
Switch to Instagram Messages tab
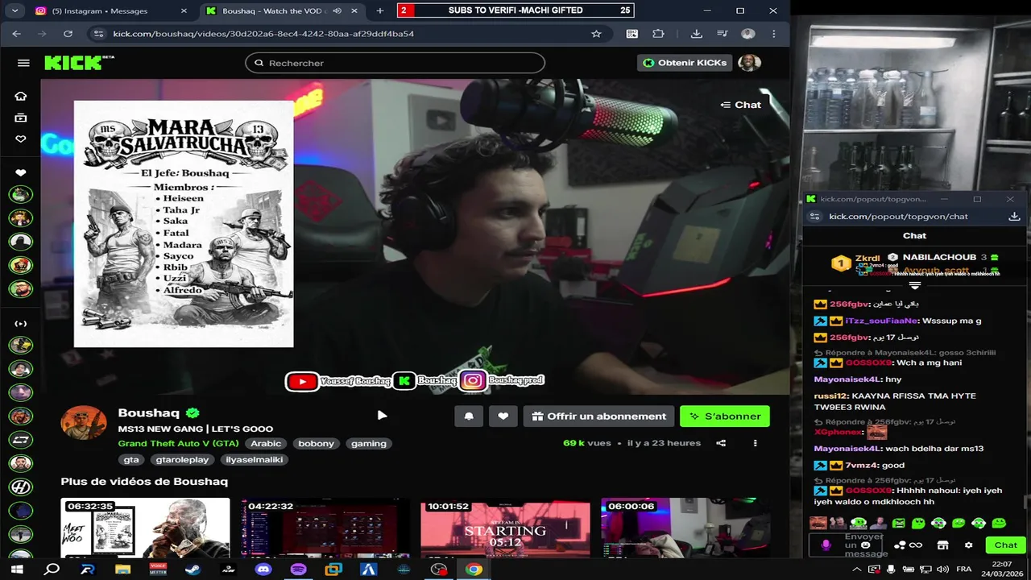tap(112, 11)
